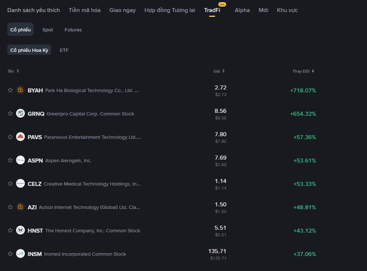Viewport: 367px width, 271px height.
Task: Click 'Park Ha Biological Technology Co., Ltd.' name
Action: (x=92, y=90)
